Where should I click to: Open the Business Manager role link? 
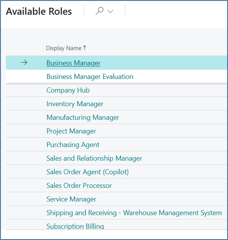point(73,63)
